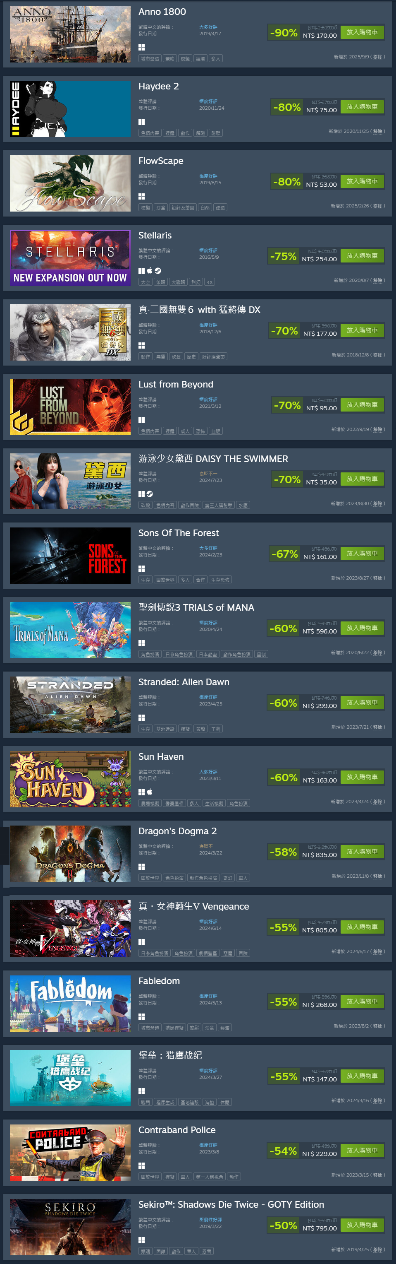Remove Fabledom from the wishlist
Image resolution: width=396 pixels, height=1264 pixels.
(377, 1026)
